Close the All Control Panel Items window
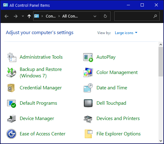 tap(156, 5)
